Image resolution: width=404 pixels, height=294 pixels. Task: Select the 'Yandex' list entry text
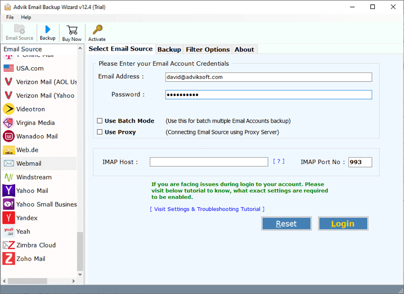(x=27, y=218)
